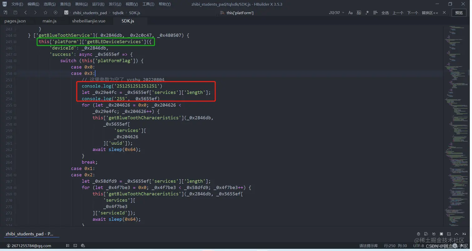Viewport: 472px width, 251px height.
Task: Save the file with the floppy icon
Action: pyautogui.click(x=15, y=12)
